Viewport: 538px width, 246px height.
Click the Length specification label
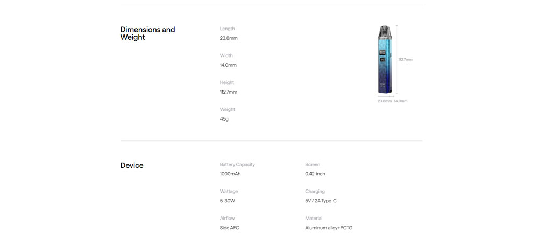pyautogui.click(x=227, y=29)
